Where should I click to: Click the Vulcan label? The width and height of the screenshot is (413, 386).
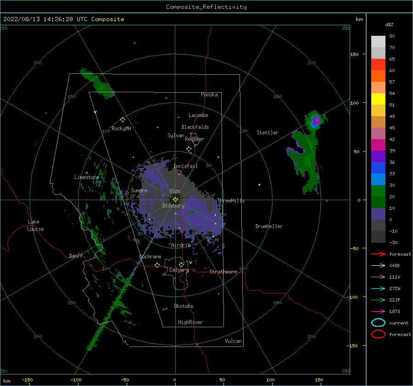click(x=234, y=341)
